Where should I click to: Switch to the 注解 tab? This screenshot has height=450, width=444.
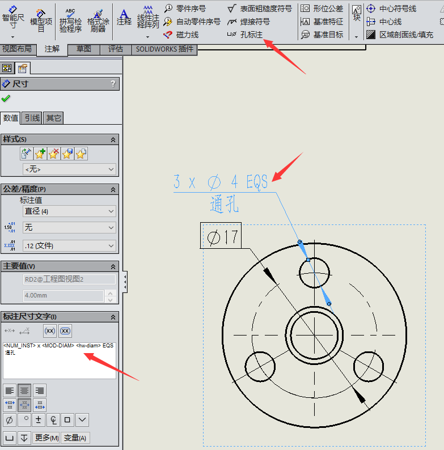tap(52, 49)
